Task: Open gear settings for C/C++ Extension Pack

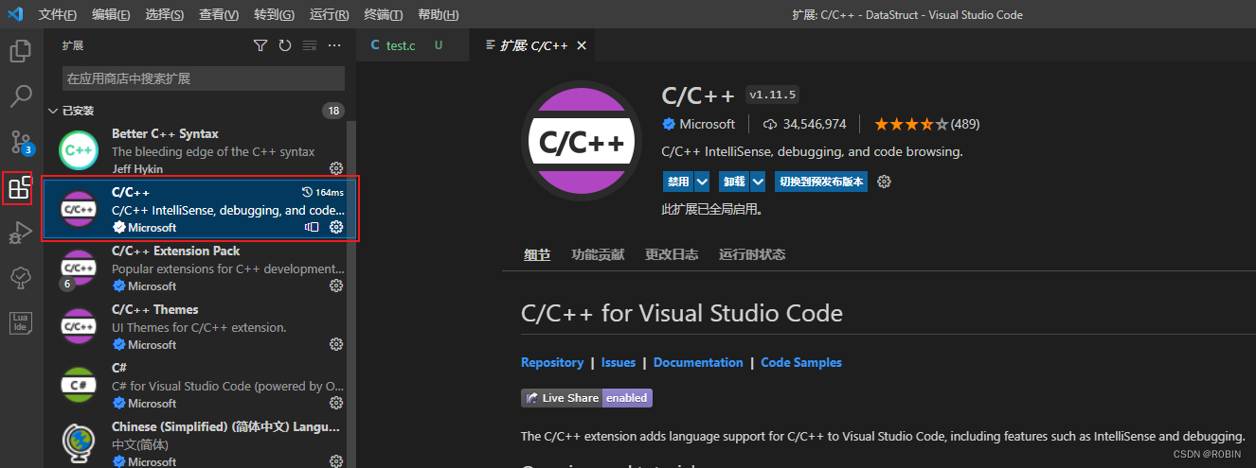Action: point(336,286)
